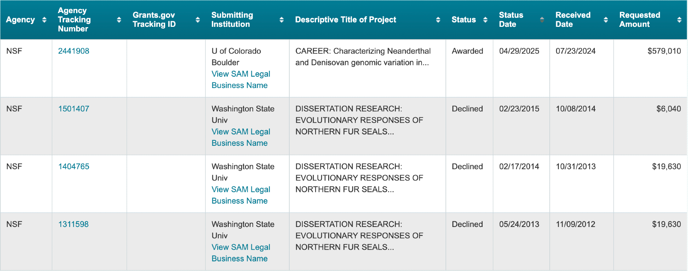Sort by Grants.gov Tracking ID arrows
Viewport: 688px width, 271px height.
pyautogui.click(x=198, y=20)
